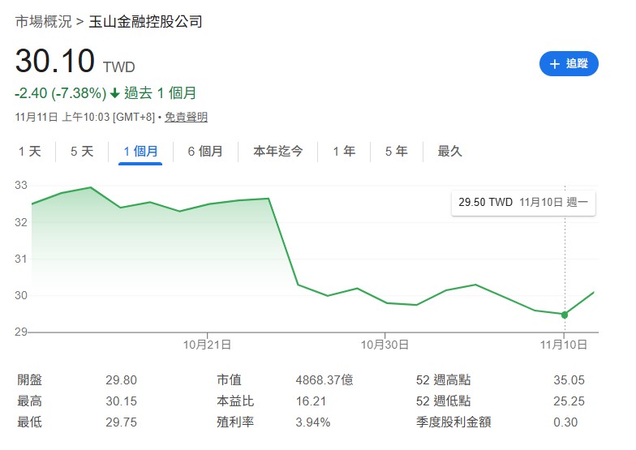This screenshot has height=450, width=636.
Task: Click the 開盤 label
Action: [29, 380]
